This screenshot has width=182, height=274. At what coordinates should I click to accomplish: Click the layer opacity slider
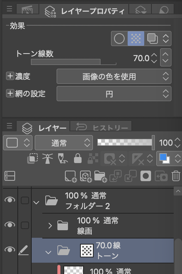tap(126, 142)
